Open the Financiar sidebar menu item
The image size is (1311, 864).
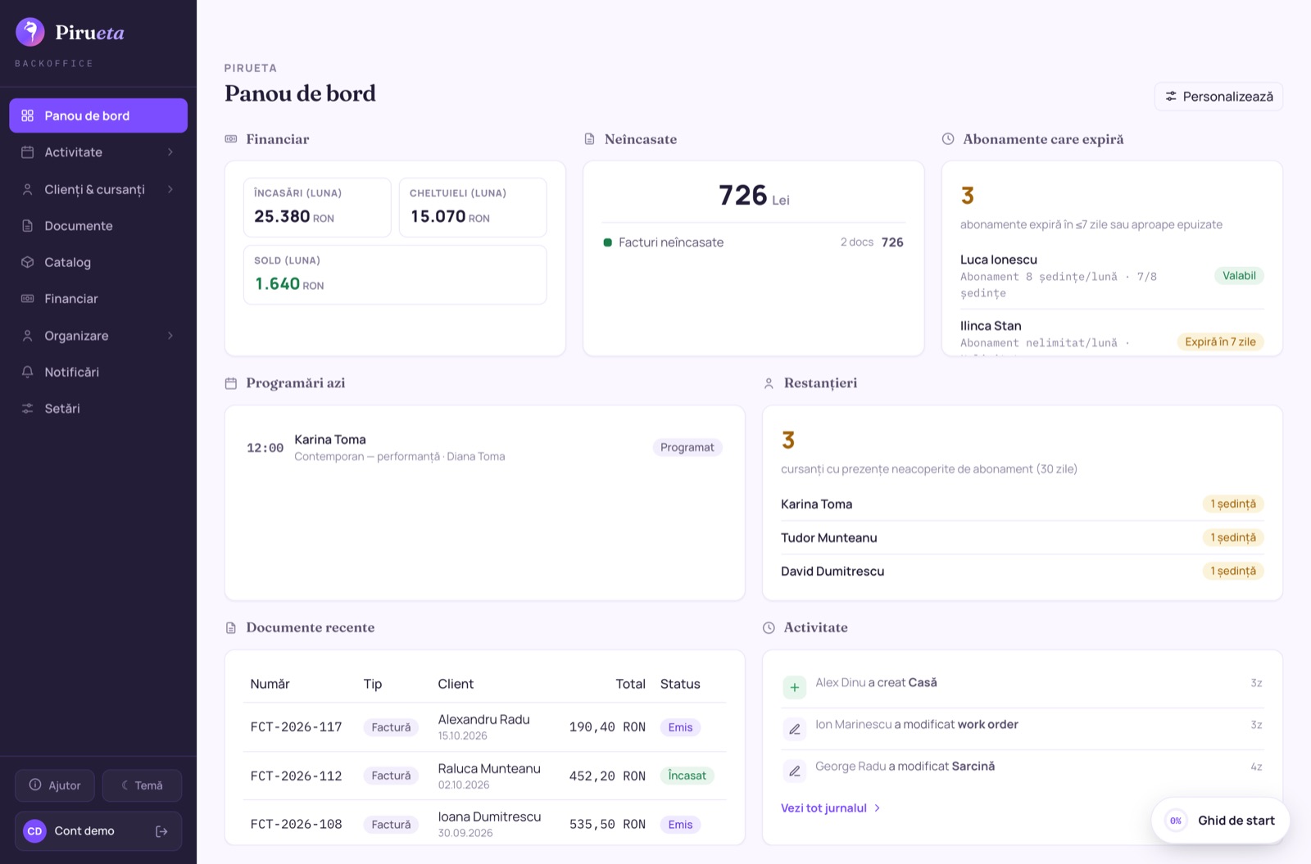(x=98, y=299)
